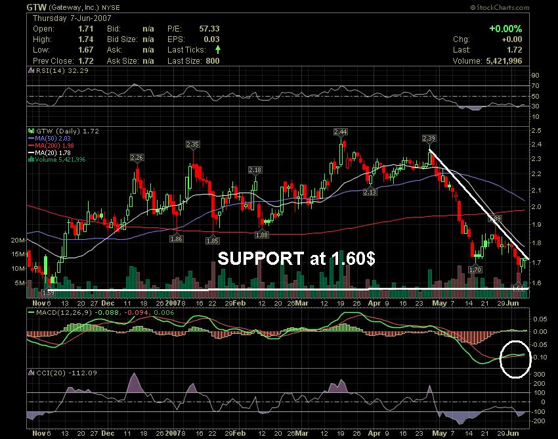Click the 2.39 peak price label
Image resolution: width=558 pixels, height=439 pixels.
[429, 138]
